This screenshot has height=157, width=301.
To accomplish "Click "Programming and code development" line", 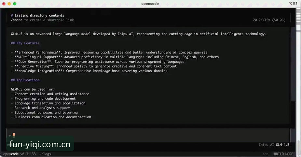I will [43, 99].
